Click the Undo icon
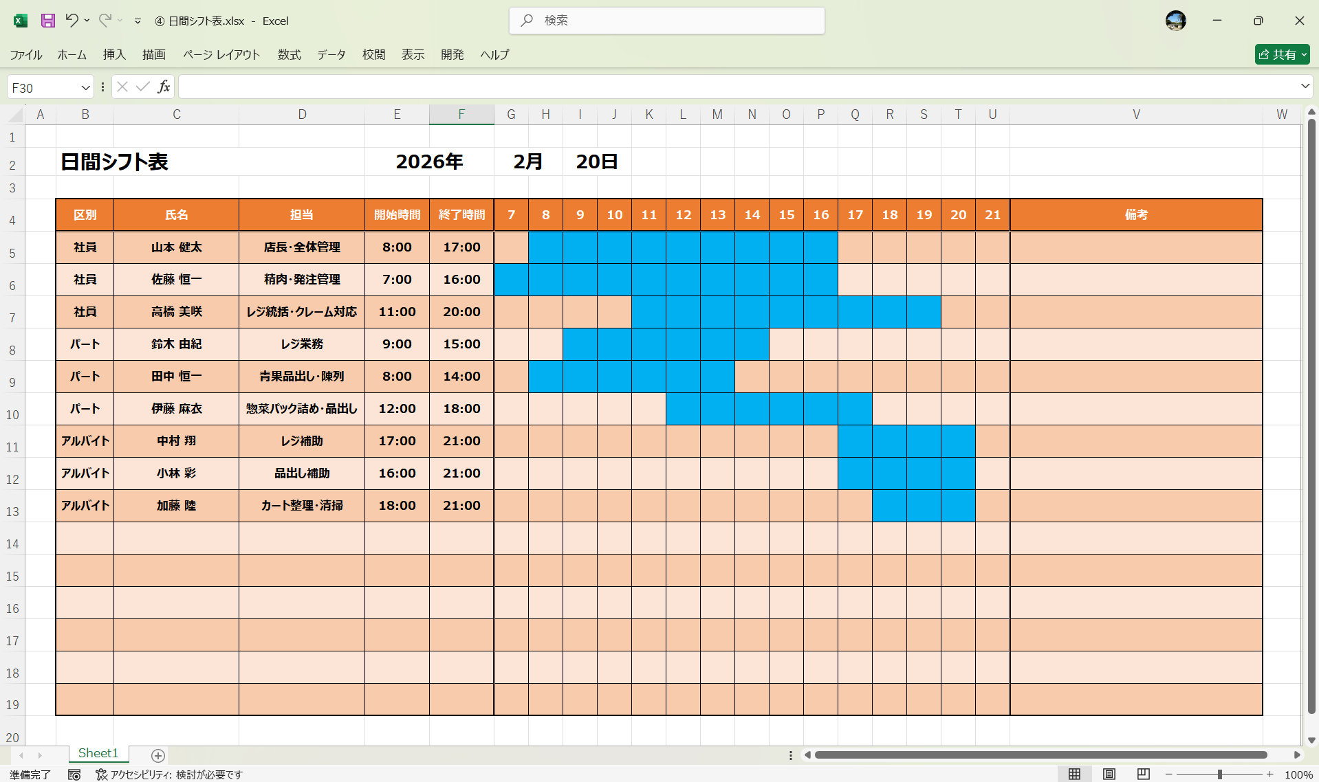This screenshot has height=782, width=1319. (x=72, y=21)
